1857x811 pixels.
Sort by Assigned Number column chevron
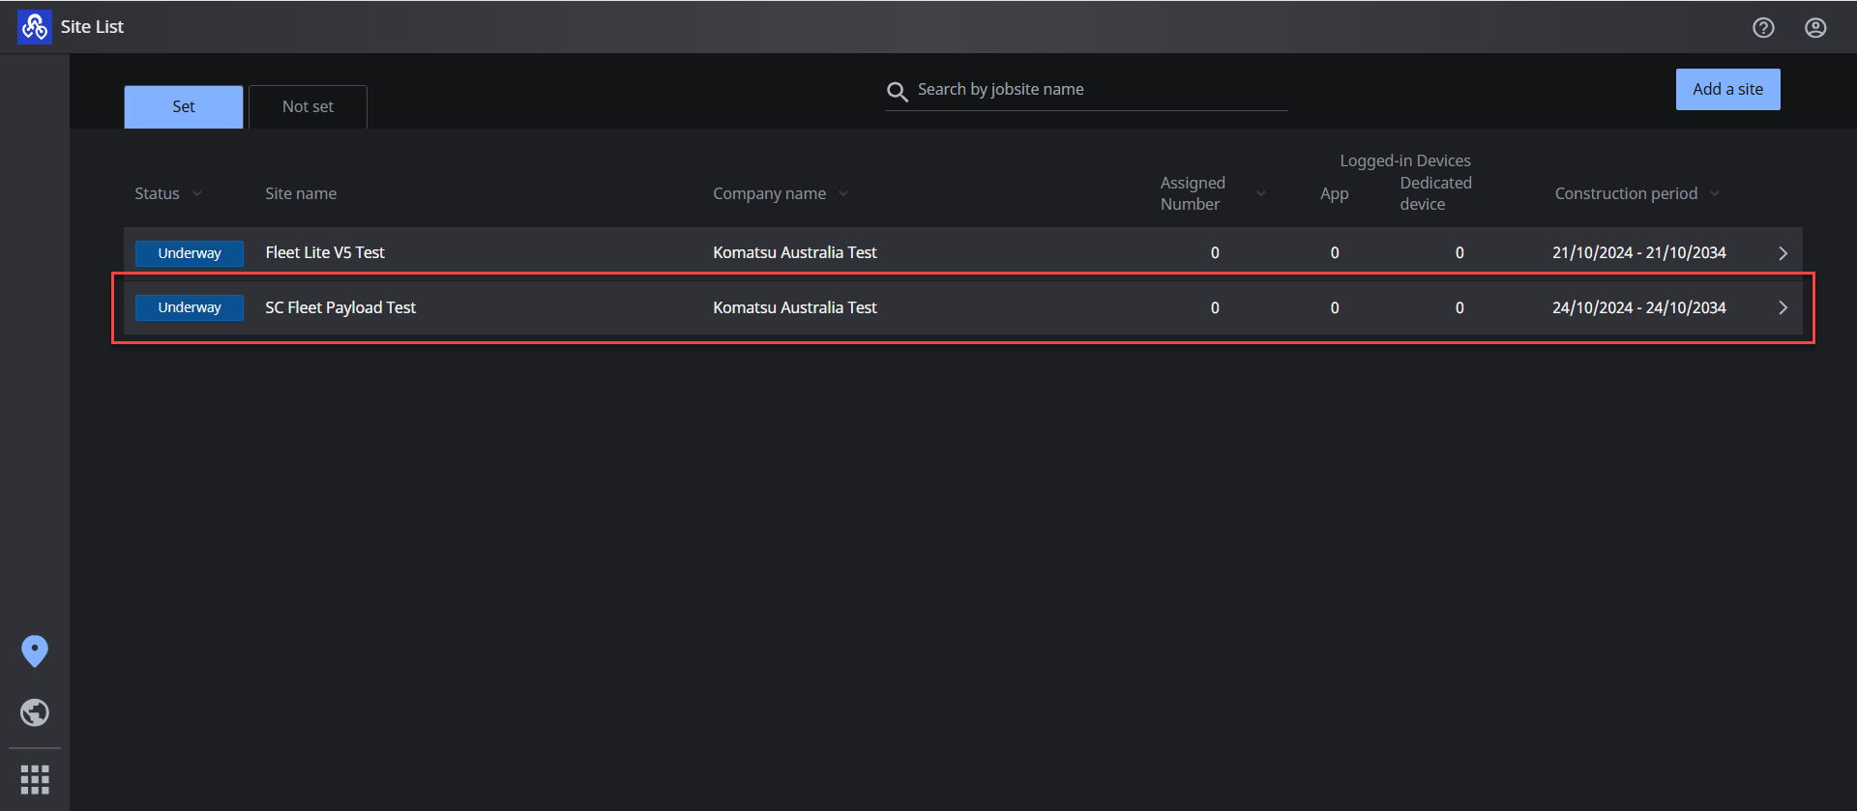point(1261,193)
